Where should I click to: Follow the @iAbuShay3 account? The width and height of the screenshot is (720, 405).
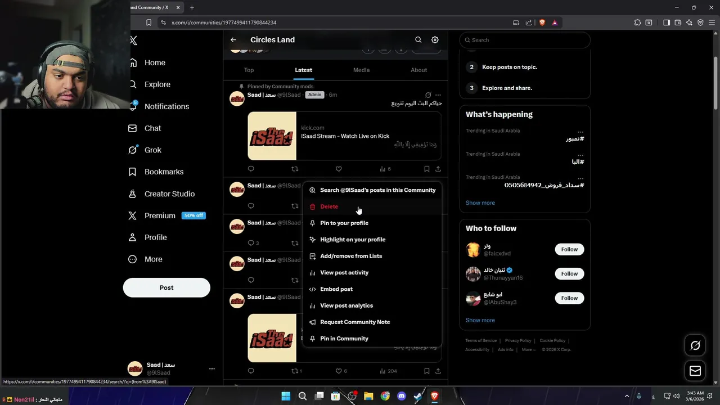[569, 298]
